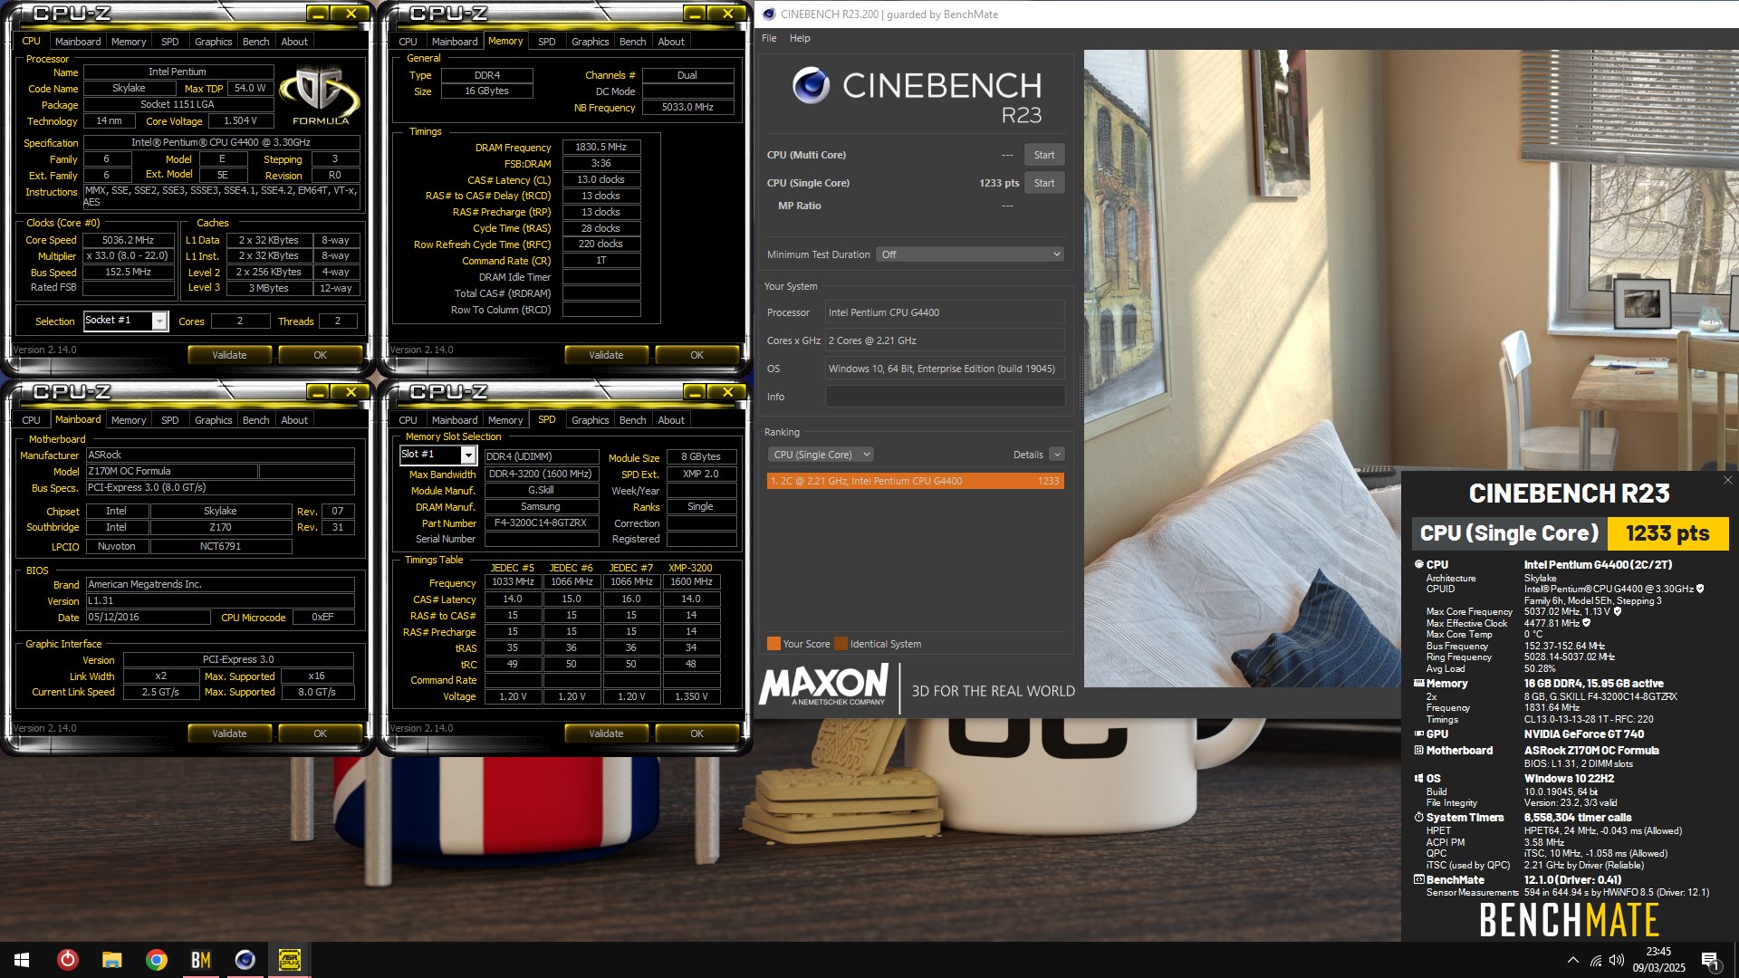
Task: Click the Memory section icon in BenchMate overlay
Action: pyautogui.click(x=1419, y=684)
